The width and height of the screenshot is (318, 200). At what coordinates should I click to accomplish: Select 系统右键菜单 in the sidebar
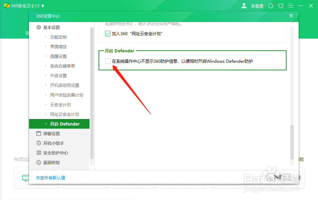pos(63,66)
